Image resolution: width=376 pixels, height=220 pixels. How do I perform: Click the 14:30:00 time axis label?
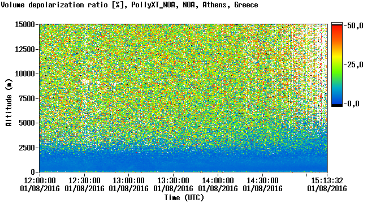tap(262, 180)
